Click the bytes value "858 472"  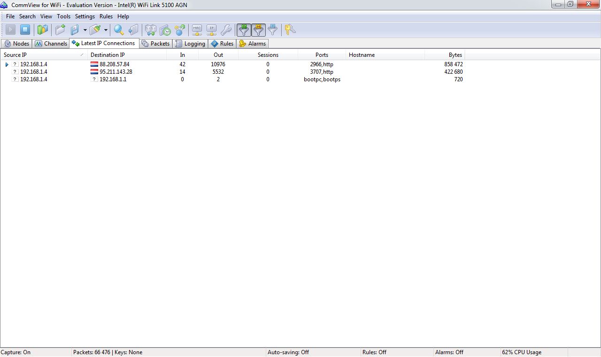[454, 64]
